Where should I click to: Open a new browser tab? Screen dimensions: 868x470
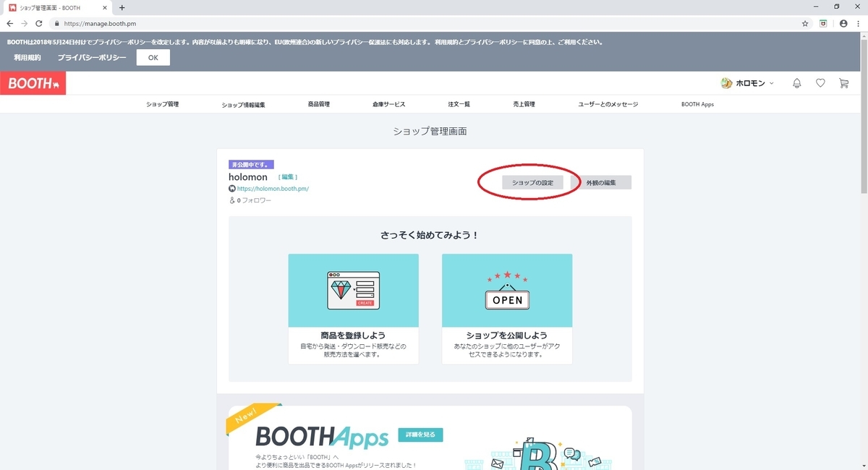point(122,7)
